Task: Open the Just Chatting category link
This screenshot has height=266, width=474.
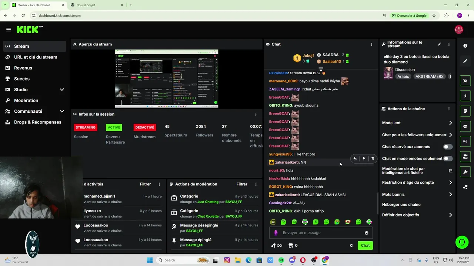Action: point(208,202)
